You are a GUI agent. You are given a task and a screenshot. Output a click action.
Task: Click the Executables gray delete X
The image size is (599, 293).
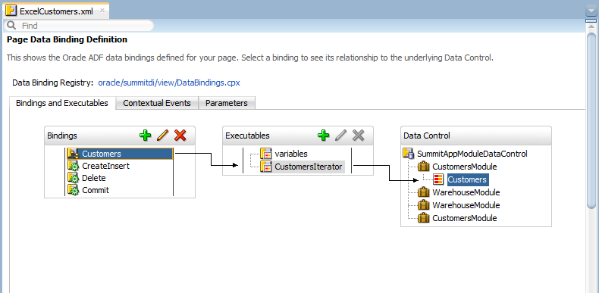coord(359,136)
